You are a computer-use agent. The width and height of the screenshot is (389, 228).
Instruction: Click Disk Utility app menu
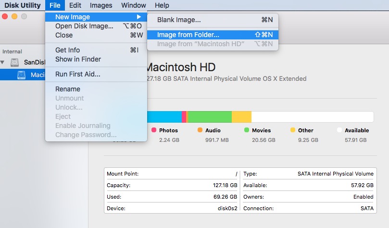[23, 5]
